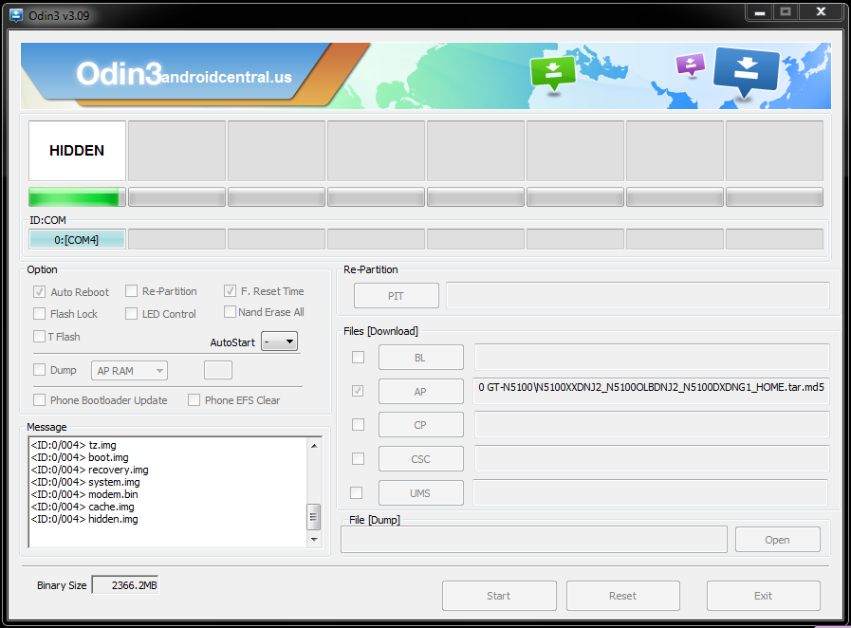Enable the Re-Partition checkbox
This screenshot has height=628, width=851.
point(131,291)
